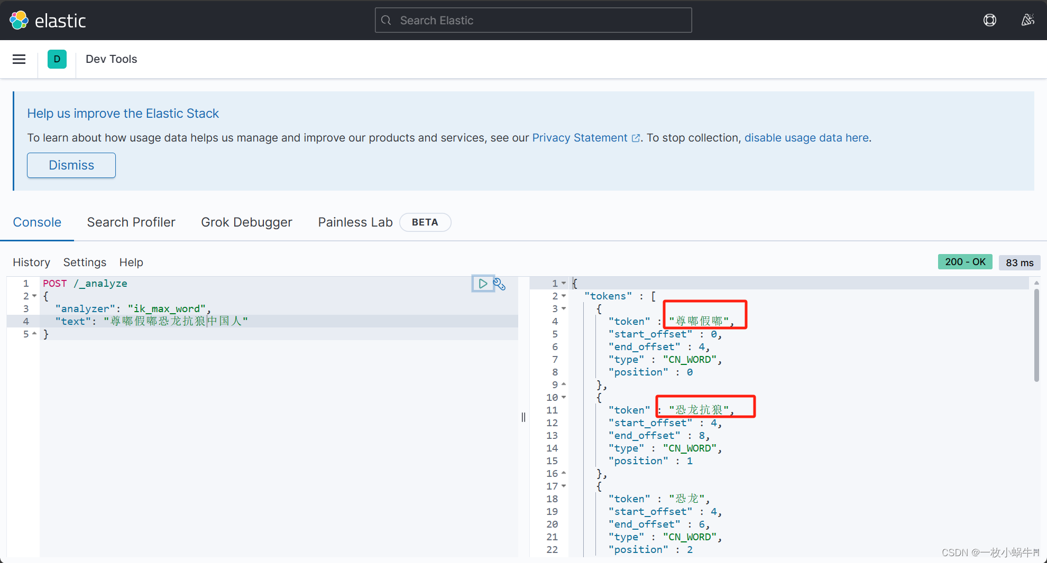Screen dimensions: 1047x563
Task: Click the newsfeed party-popper icon in header
Action: tap(1028, 20)
